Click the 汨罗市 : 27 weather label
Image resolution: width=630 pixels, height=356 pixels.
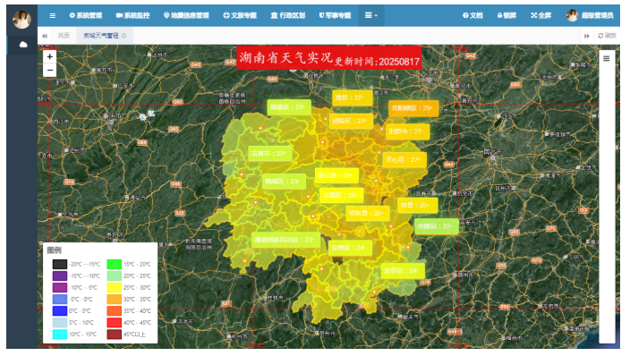[407, 131]
